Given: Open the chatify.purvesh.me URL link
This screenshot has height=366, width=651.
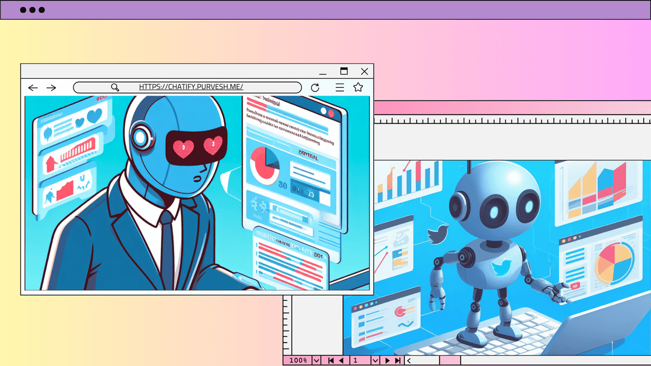Looking at the screenshot, I should pos(191,87).
